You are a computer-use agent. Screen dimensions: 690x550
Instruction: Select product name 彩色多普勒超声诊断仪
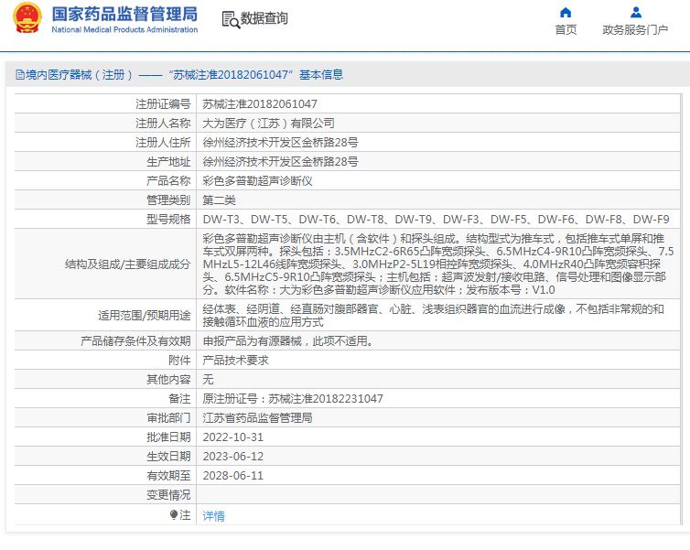pyautogui.click(x=257, y=181)
